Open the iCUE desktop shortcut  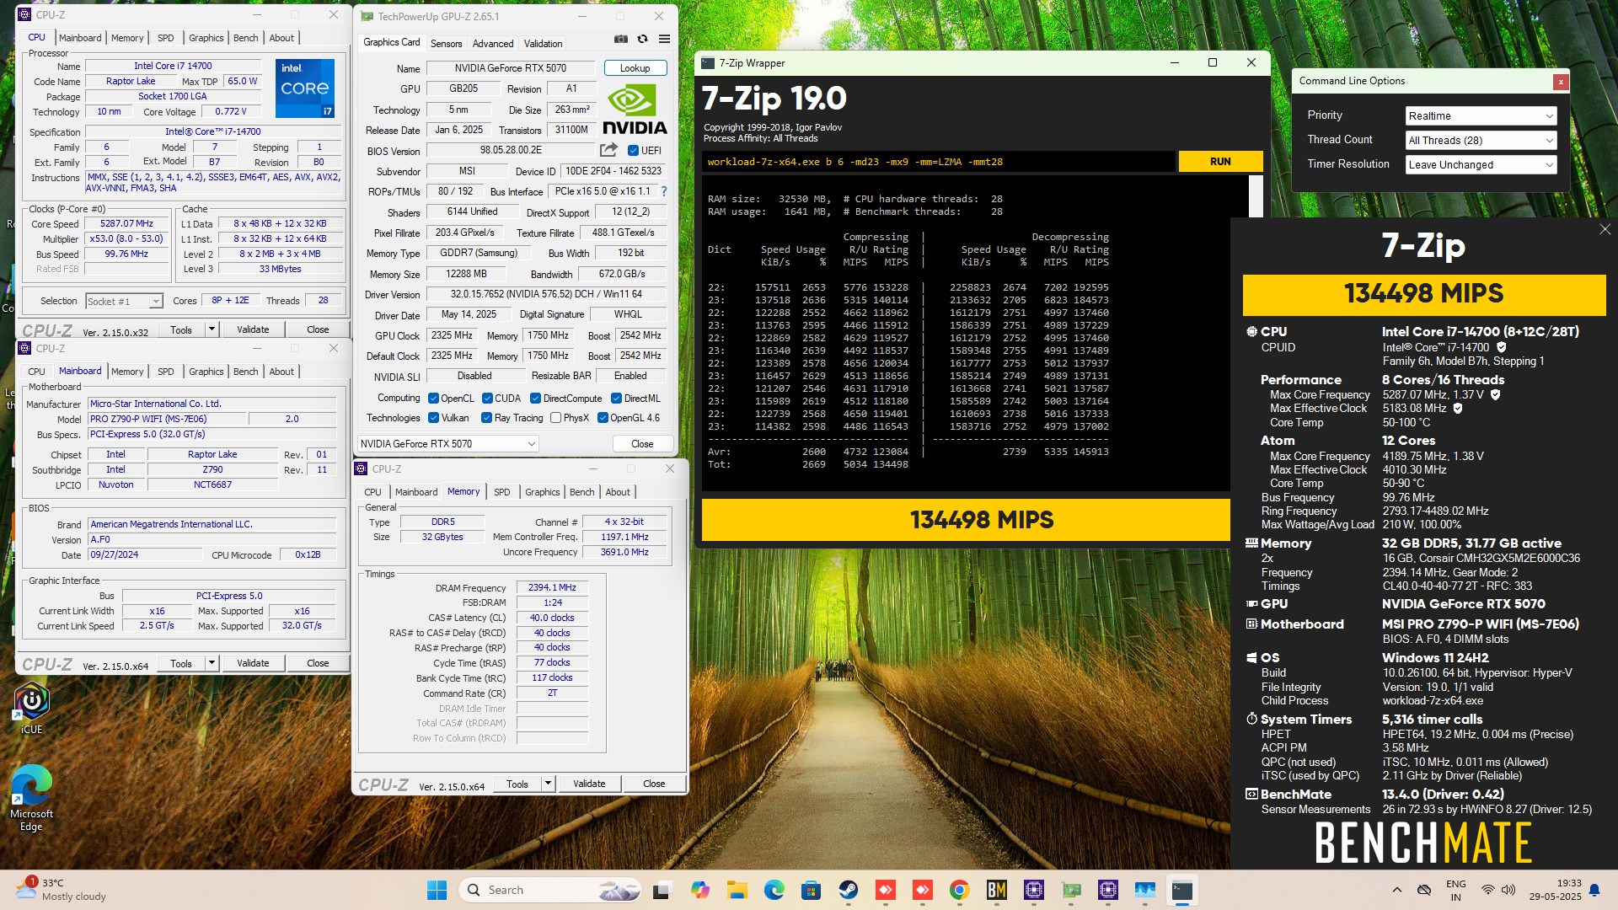click(x=31, y=709)
